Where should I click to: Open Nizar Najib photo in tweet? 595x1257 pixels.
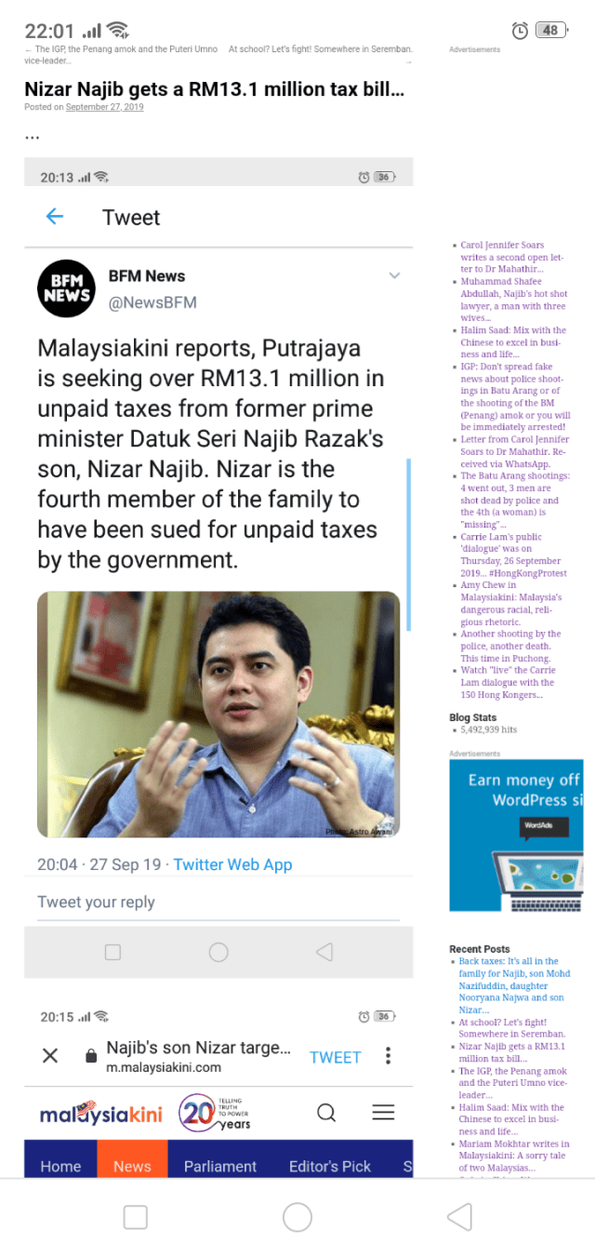[218, 715]
